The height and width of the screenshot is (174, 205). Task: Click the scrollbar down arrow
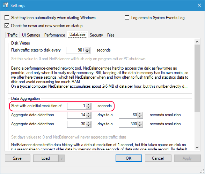[x=197, y=148]
